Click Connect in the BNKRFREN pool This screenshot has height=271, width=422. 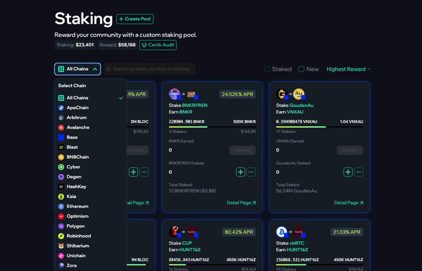(242, 150)
